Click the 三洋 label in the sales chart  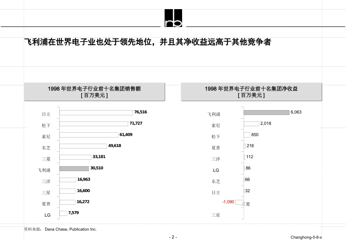point(46,181)
